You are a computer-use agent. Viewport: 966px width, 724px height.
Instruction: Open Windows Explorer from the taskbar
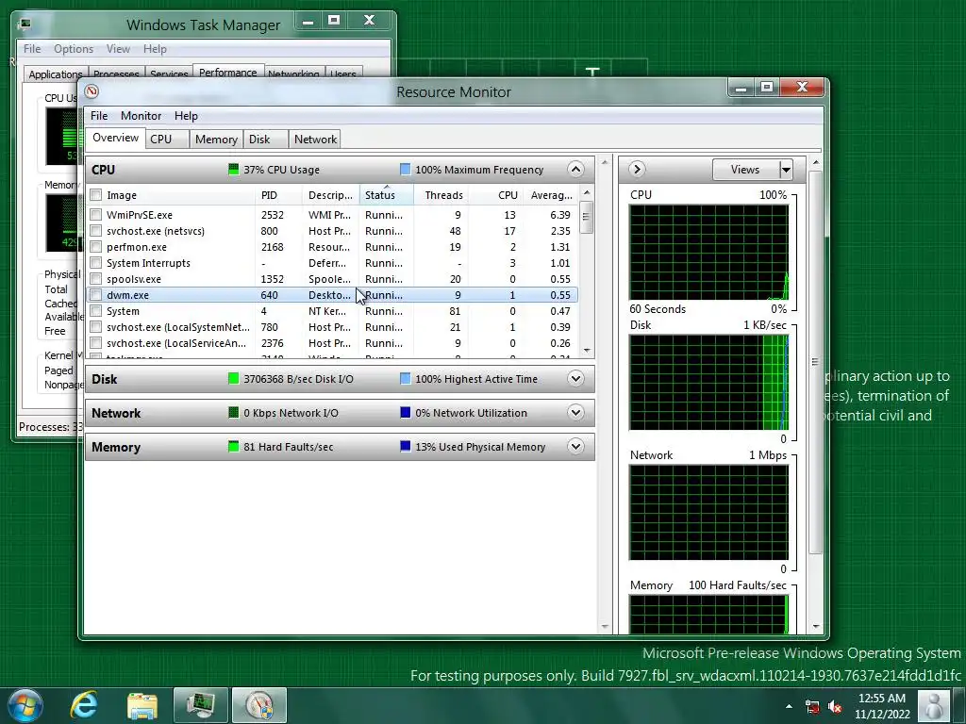tap(142, 705)
